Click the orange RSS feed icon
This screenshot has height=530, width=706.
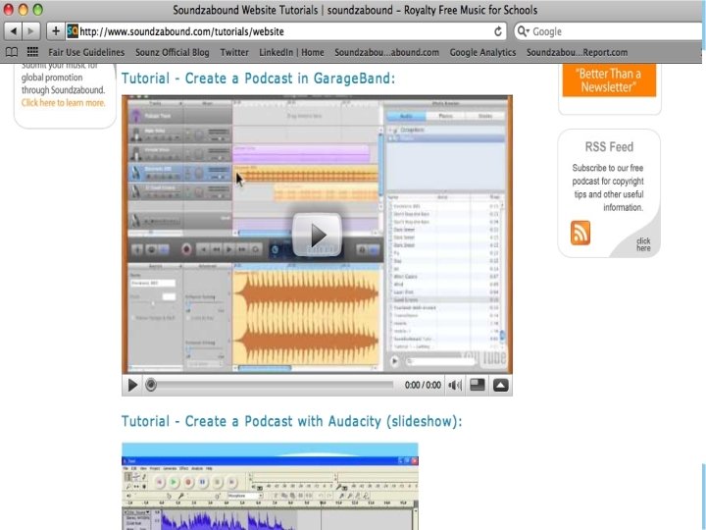click(580, 233)
